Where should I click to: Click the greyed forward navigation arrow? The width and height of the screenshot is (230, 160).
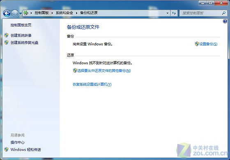pyautogui.click(x=15, y=14)
